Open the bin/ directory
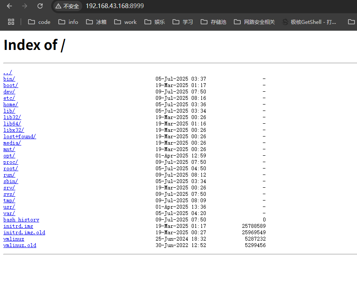 click(x=9, y=79)
